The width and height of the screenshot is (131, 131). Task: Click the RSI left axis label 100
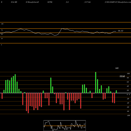coord(2,24)
